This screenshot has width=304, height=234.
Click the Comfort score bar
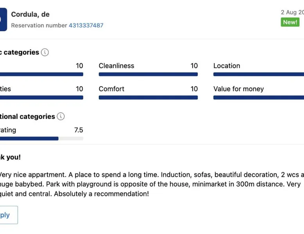coord(148,97)
